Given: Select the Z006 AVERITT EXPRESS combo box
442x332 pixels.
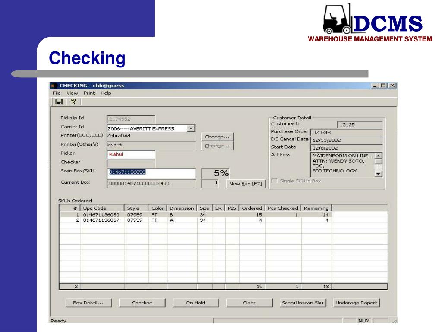Looking at the screenshot, I should 151,128.
